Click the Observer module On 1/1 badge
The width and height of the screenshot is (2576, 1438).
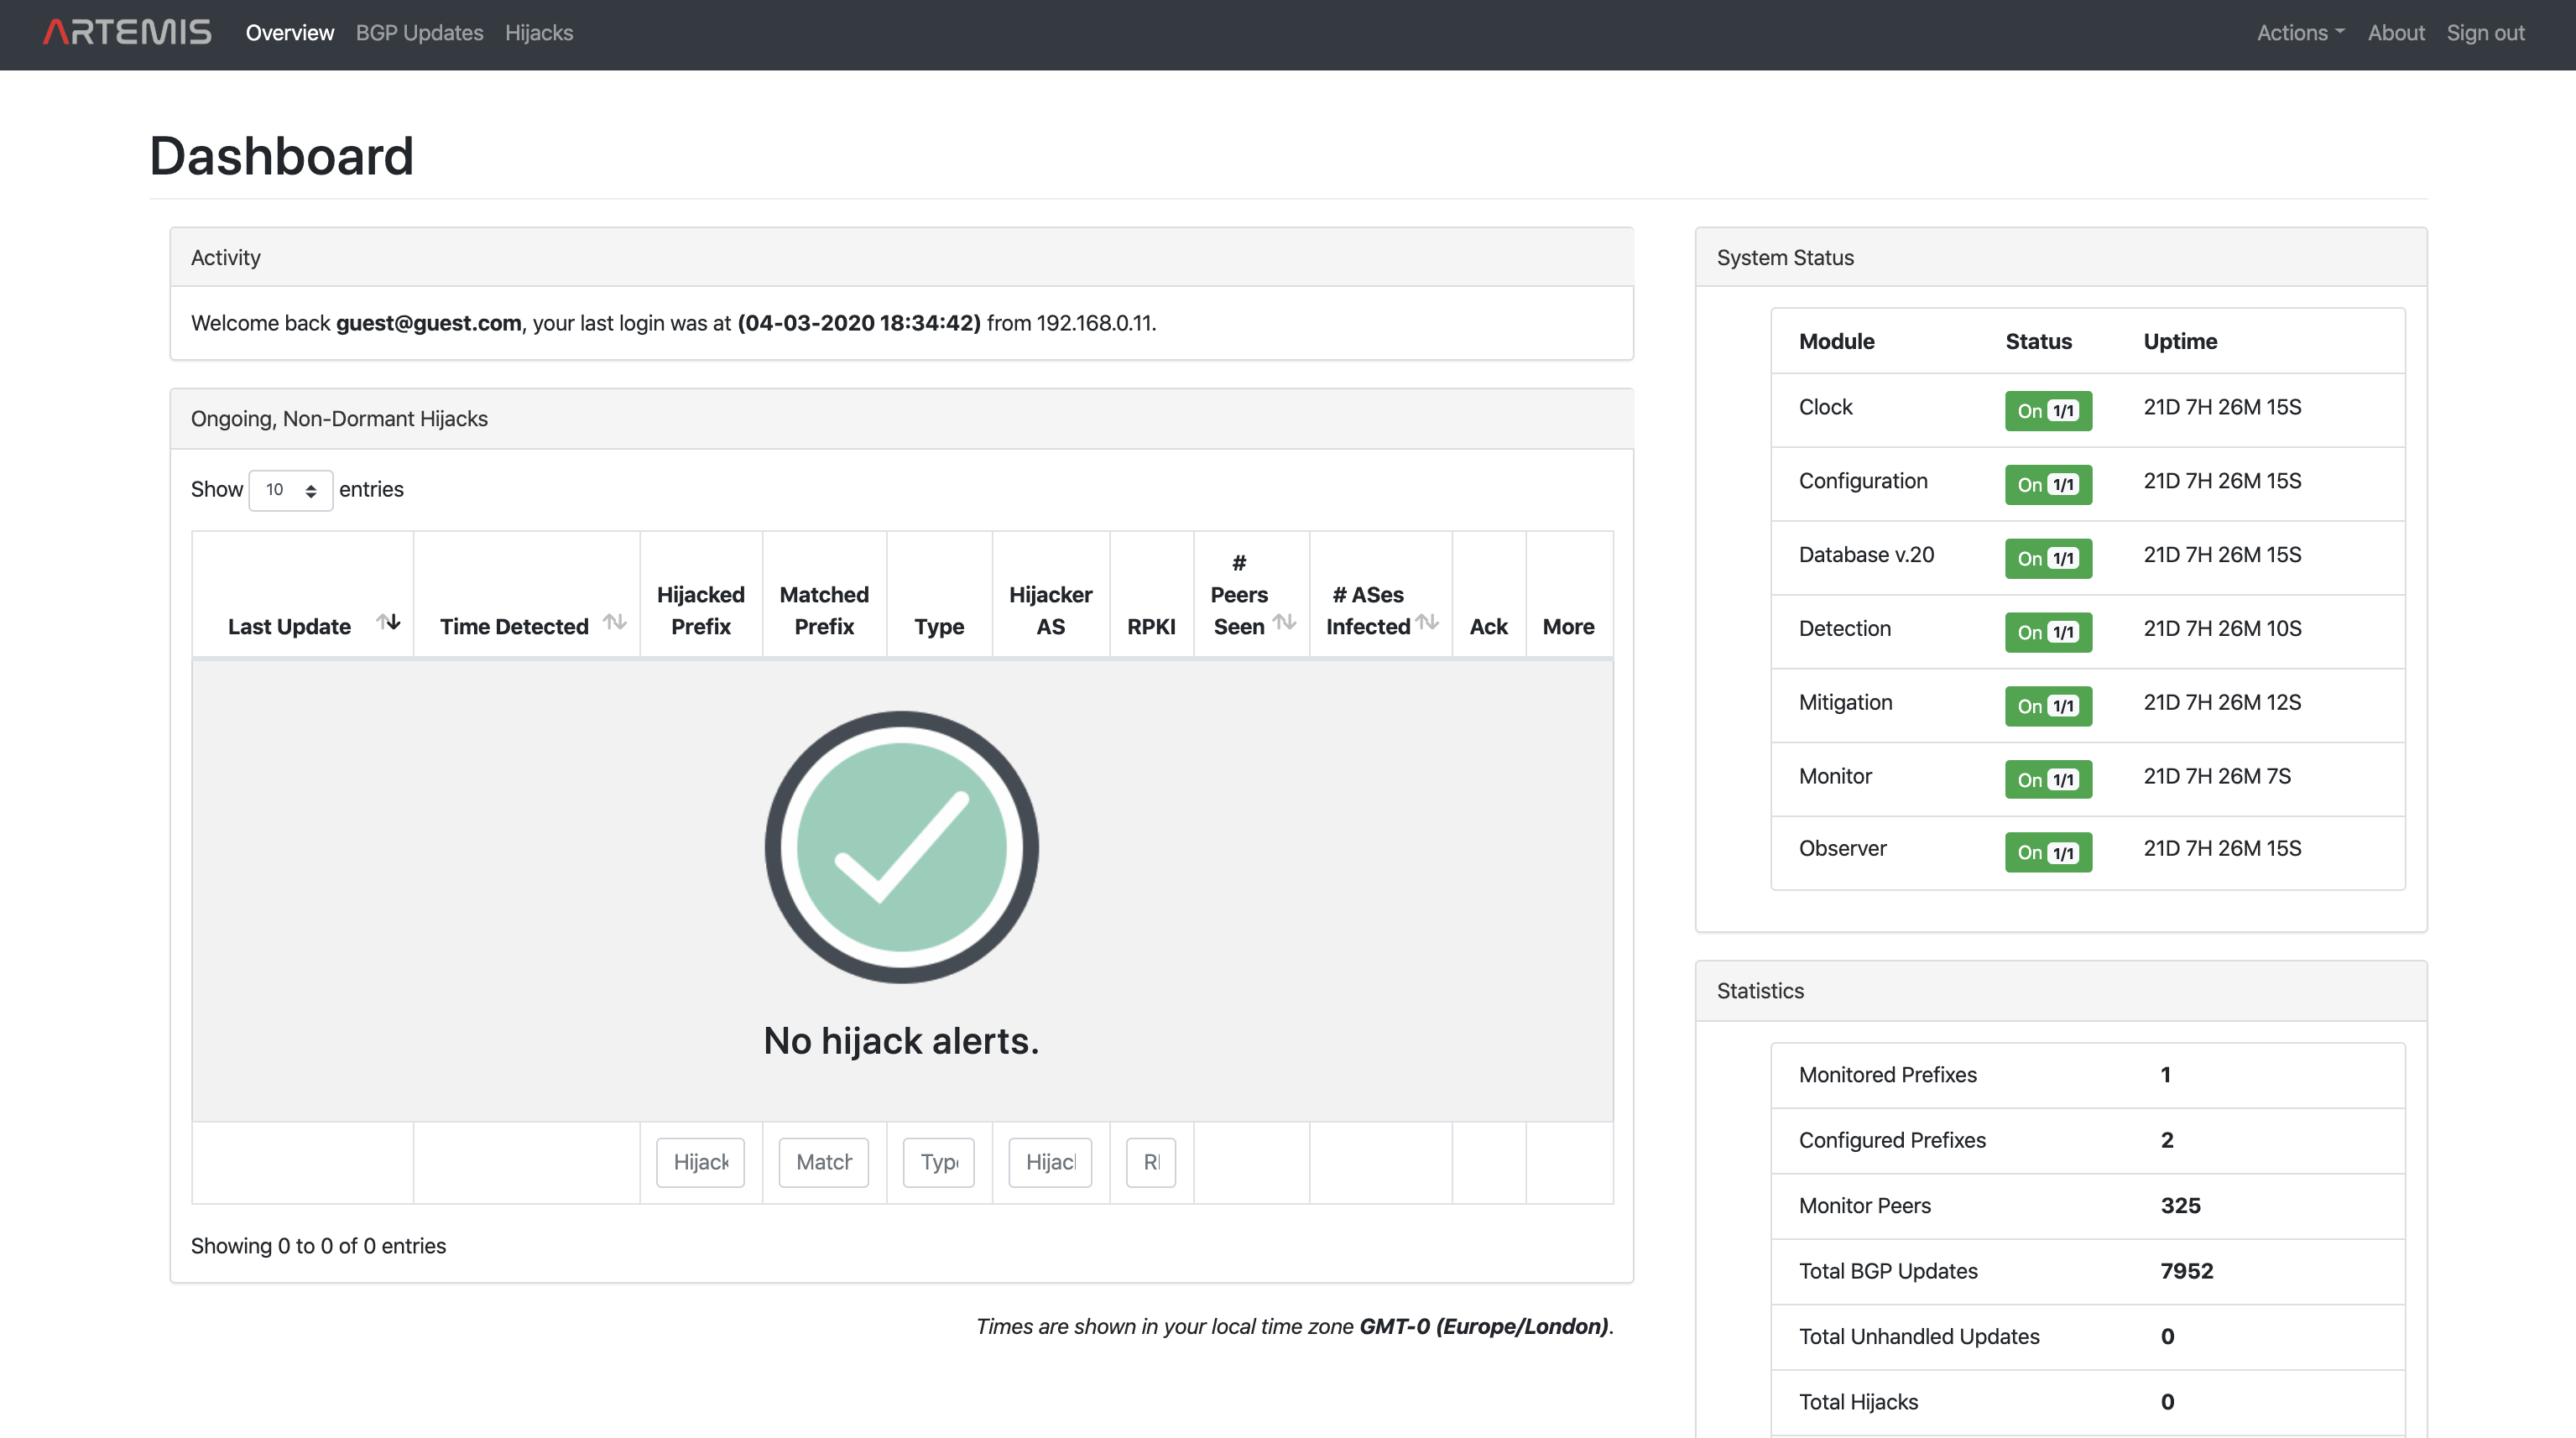2047,852
